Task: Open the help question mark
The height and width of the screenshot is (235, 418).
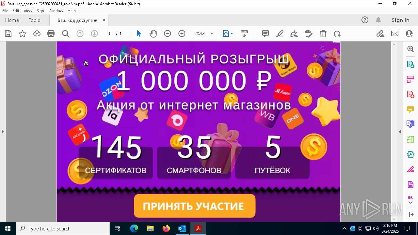Action: tap(365, 20)
